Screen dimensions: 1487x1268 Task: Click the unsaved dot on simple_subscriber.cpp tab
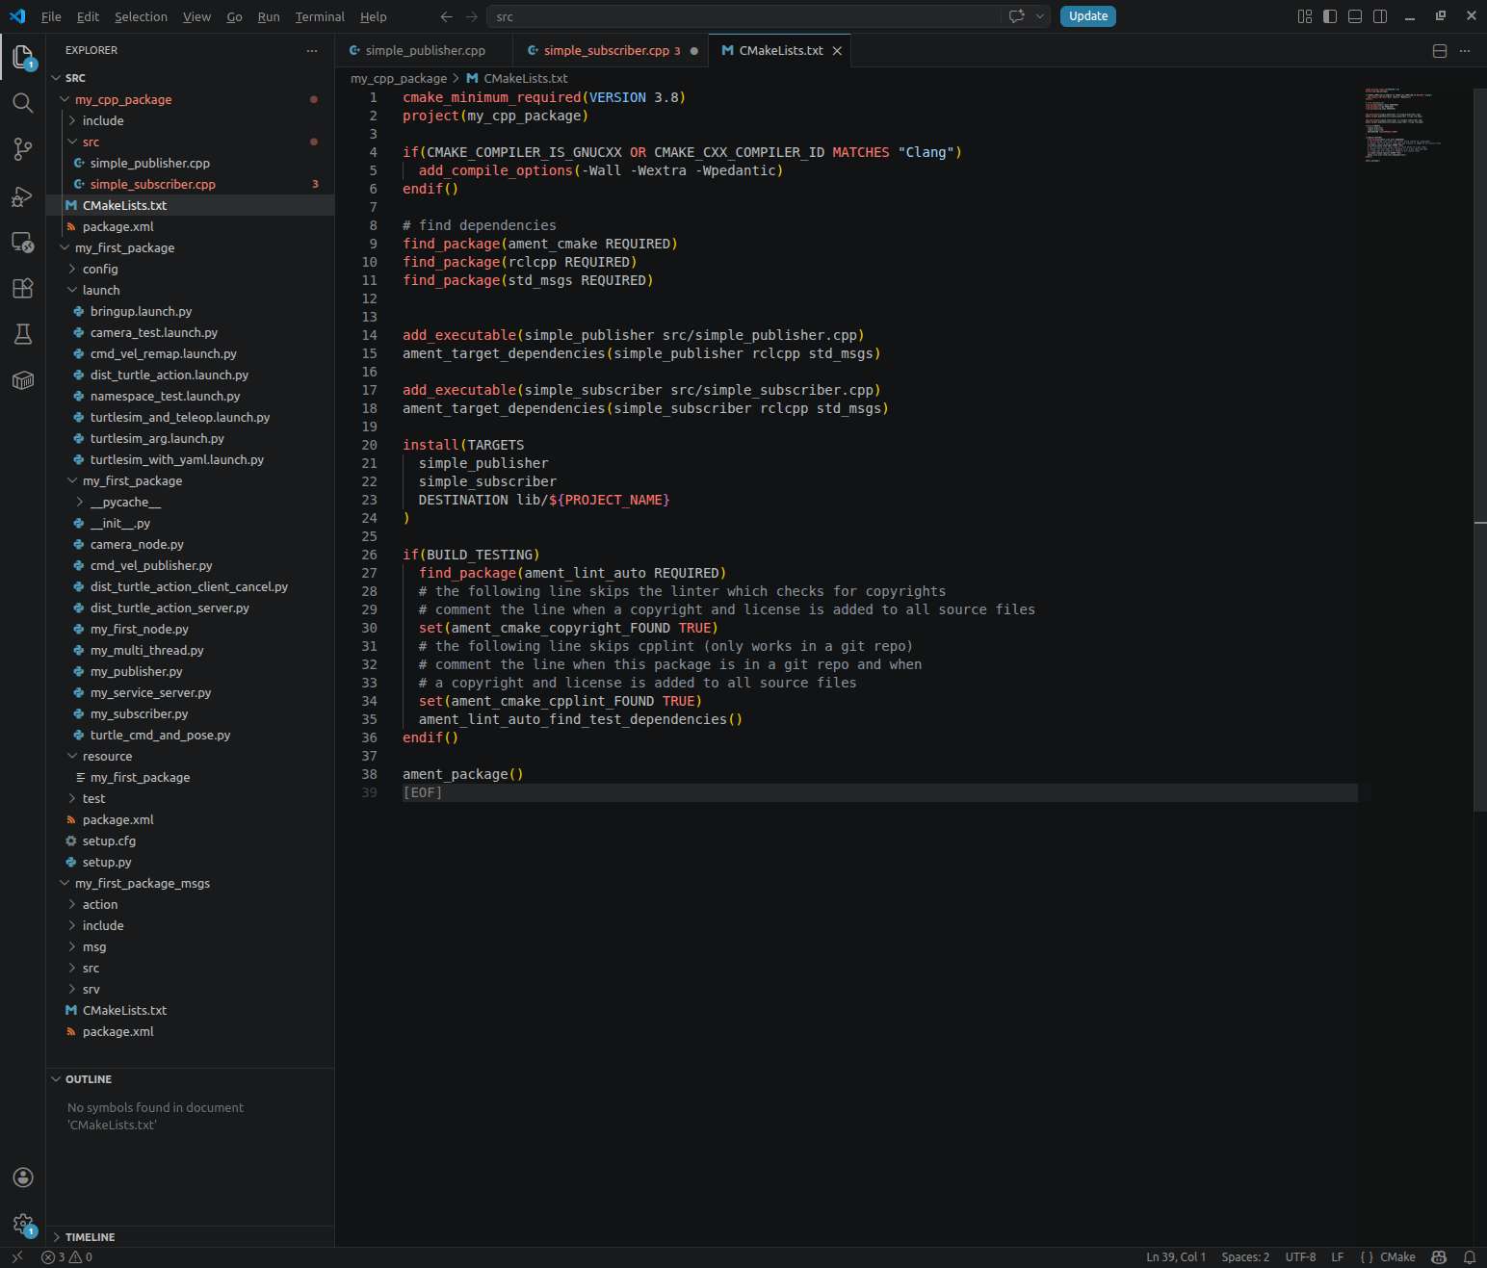(x=694, y=51)
